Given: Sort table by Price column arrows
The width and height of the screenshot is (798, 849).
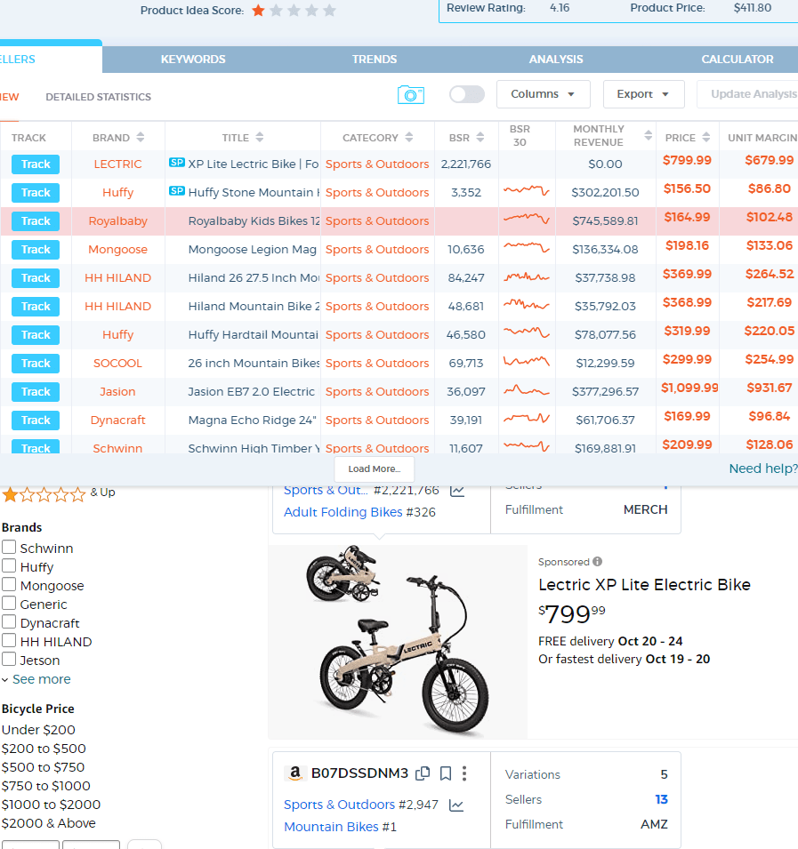Looking at the screenshot, I should [706, 138].
